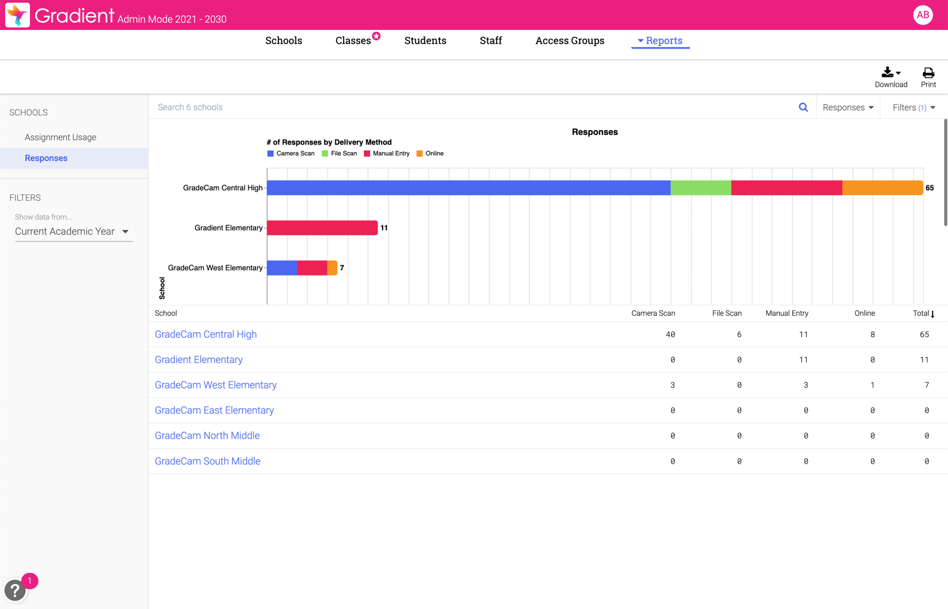Click the vertical scrollbar of the report

click(945, 172)
